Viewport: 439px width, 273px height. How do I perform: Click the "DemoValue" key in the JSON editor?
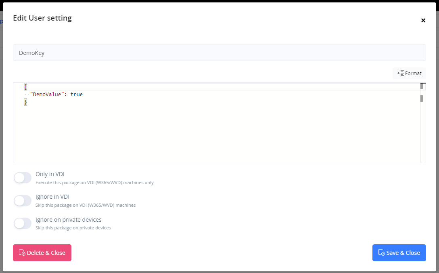point(48,94)
